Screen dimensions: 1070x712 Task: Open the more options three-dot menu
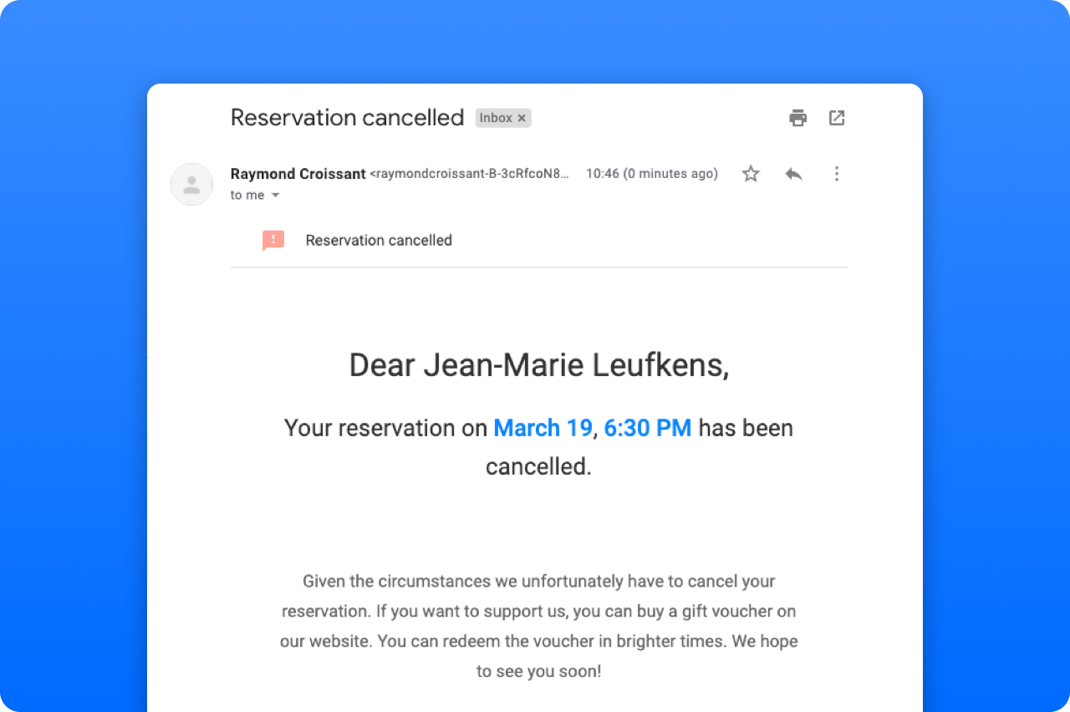click(837, 173)
